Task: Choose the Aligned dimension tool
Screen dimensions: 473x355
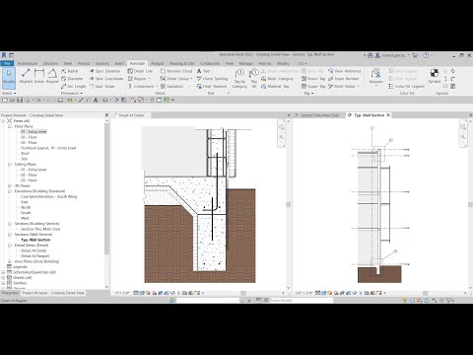Action: (26, 76)
